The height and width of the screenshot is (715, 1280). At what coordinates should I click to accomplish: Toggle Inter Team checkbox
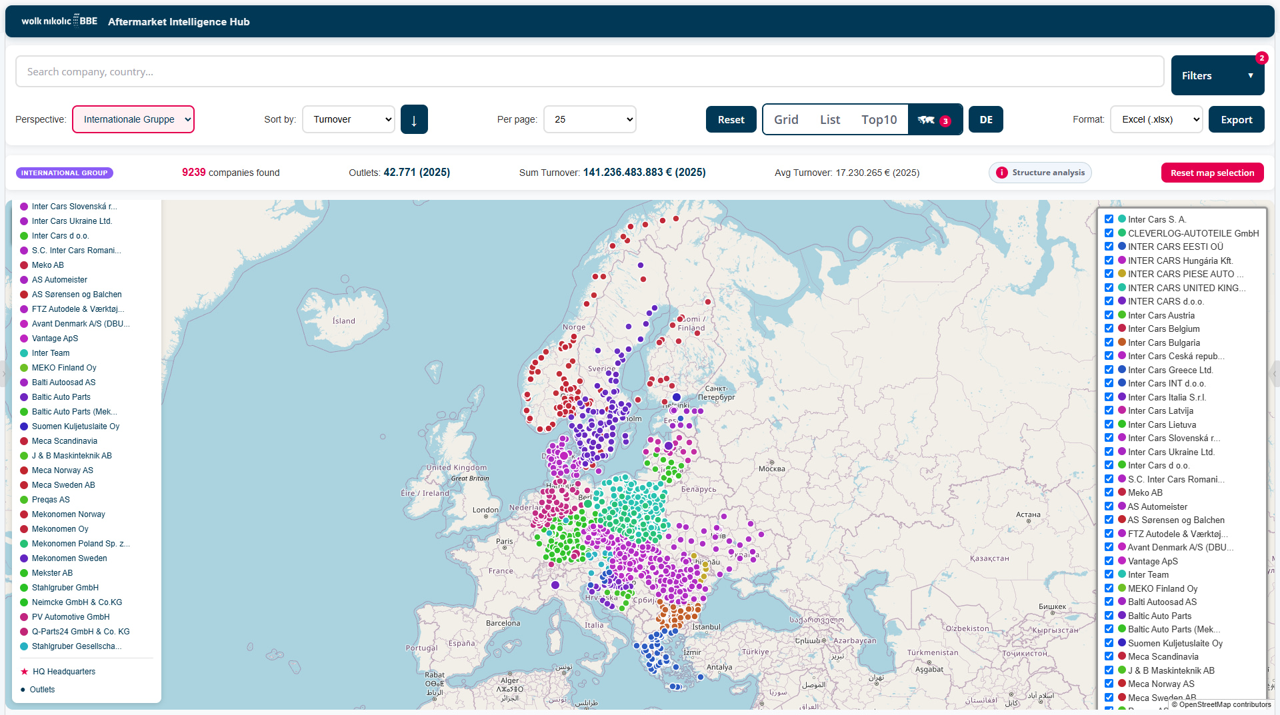(x=1109, y=574)
